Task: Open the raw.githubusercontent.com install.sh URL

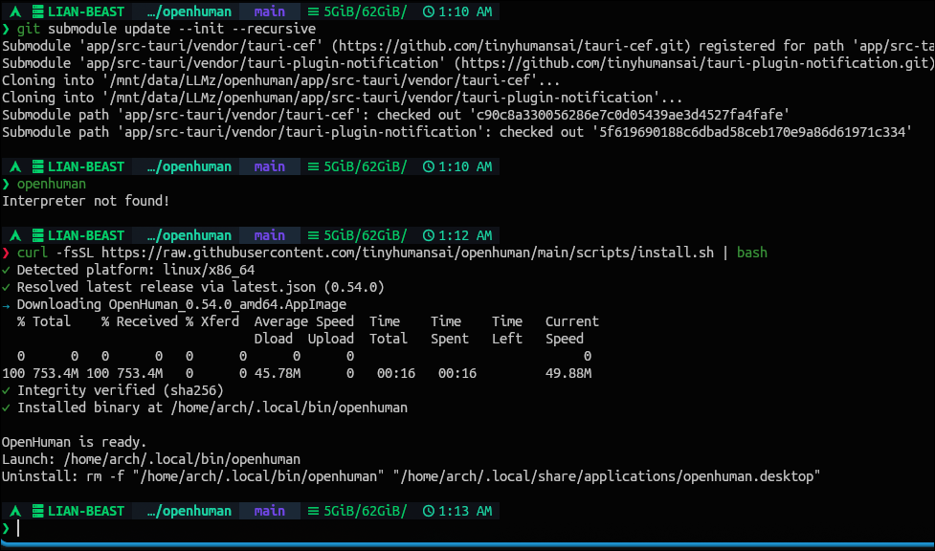Action: pos(408,253)
